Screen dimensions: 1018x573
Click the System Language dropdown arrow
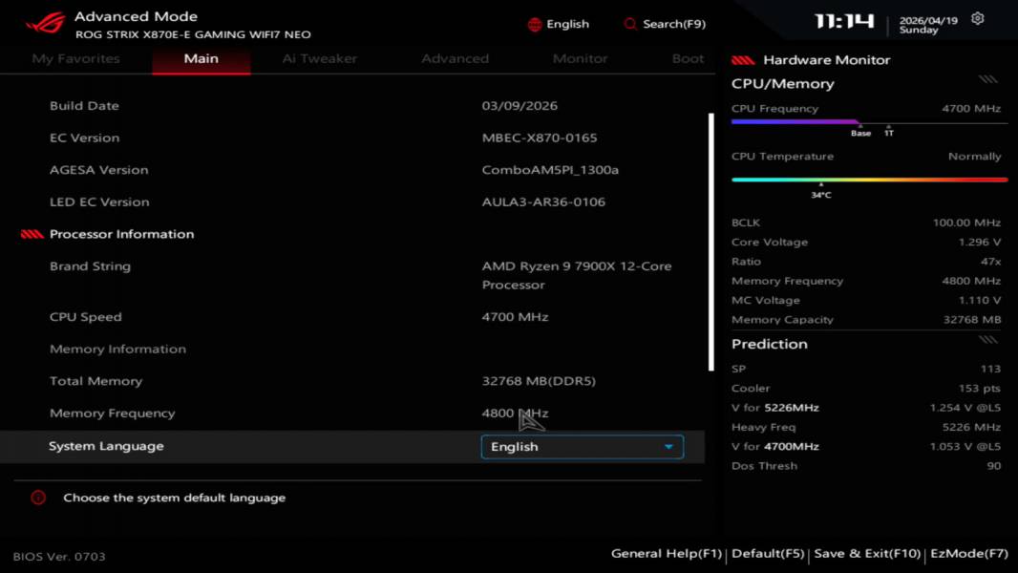tap(668, 447)
